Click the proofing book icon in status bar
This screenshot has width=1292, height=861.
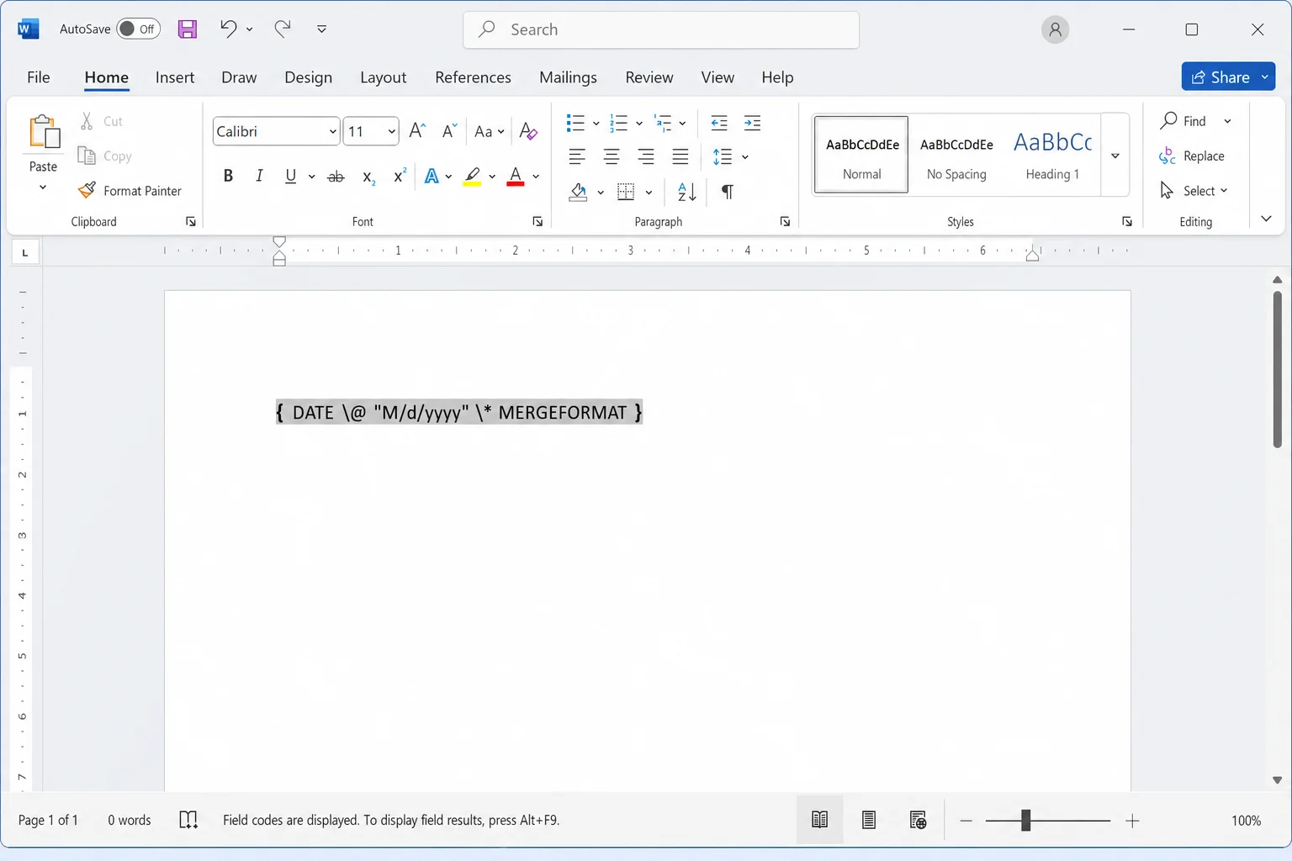[188, 820]
